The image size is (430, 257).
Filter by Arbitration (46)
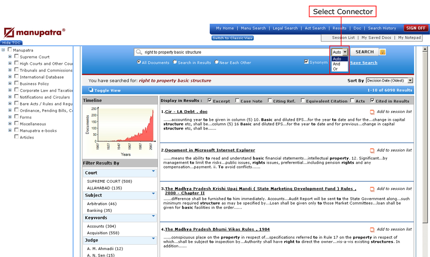(x=102, y=204)
